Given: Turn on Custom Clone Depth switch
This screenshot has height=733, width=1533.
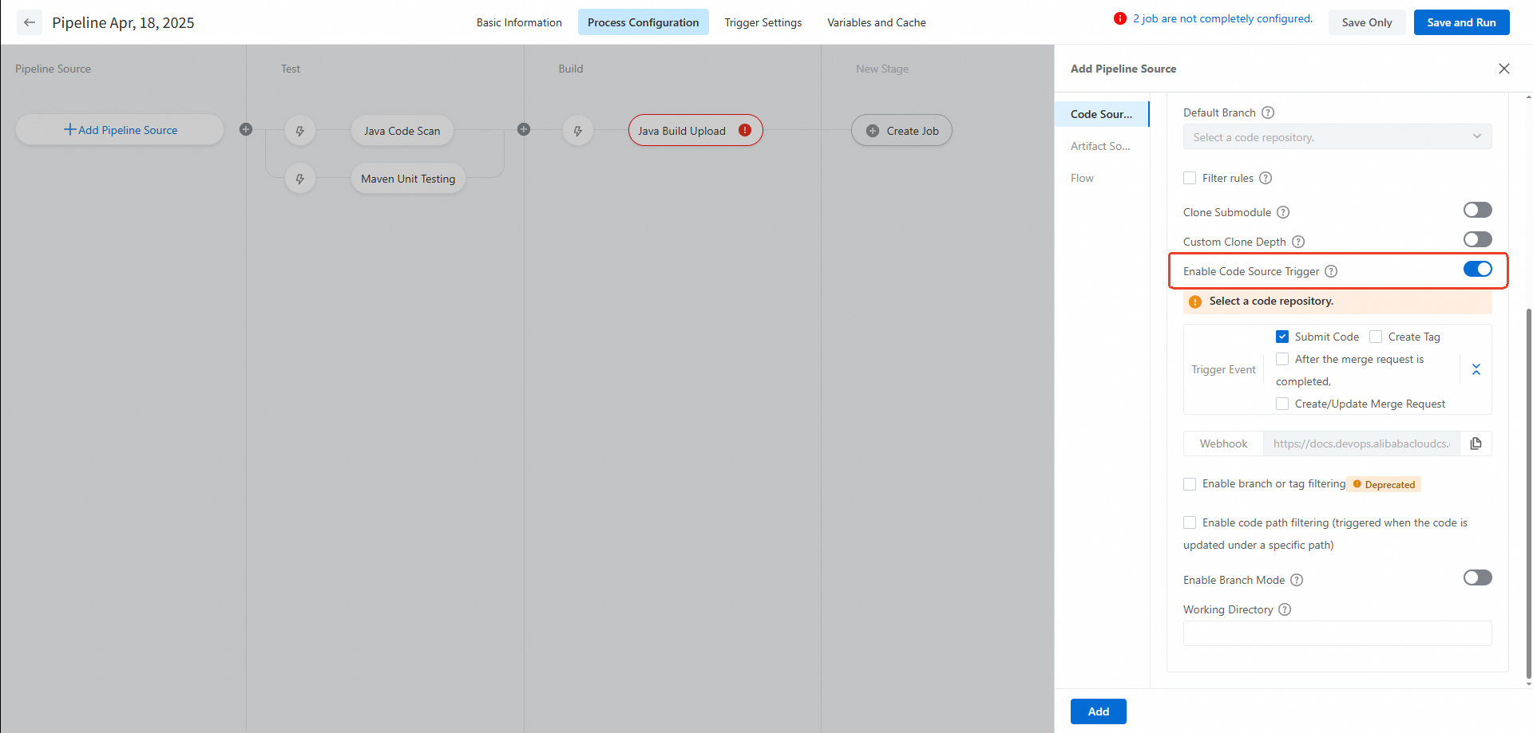Looking at the screenshot, I should (x=1477, y=239).
